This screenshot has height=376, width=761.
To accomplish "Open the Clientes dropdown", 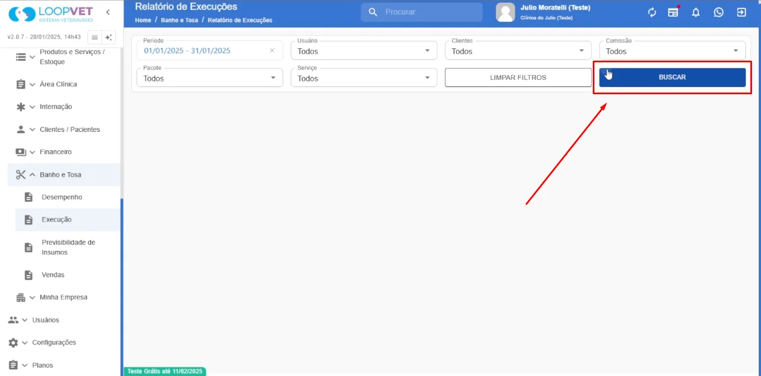I will point(518,51).
